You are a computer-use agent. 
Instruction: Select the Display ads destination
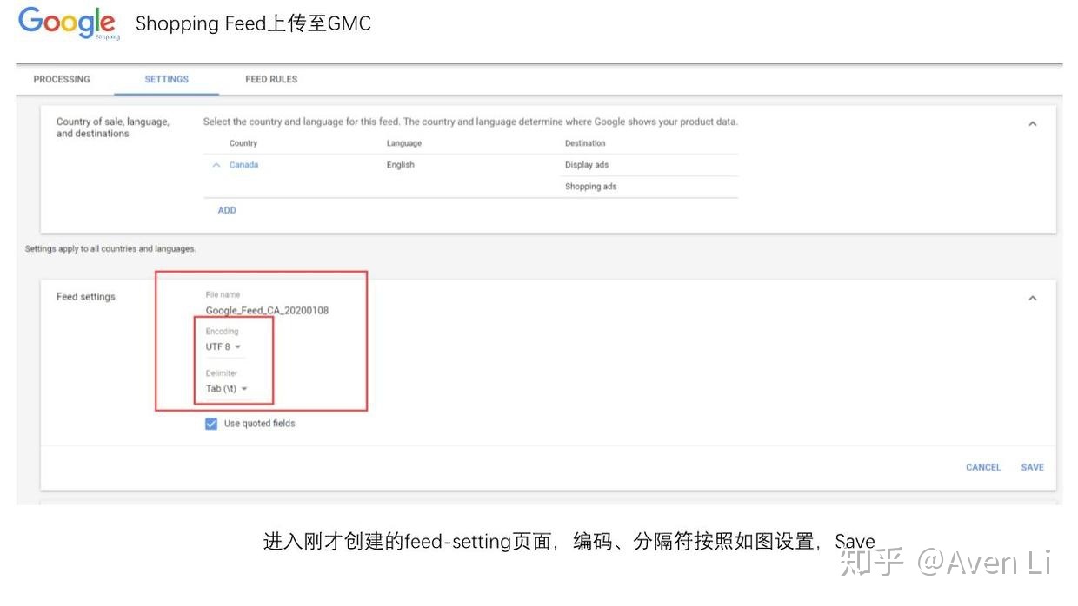pos(587,165)
